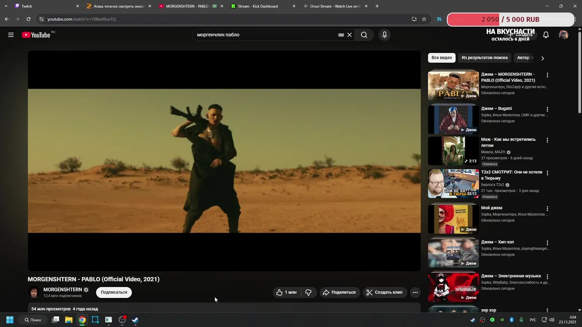
Task: Start voice search with the microphone
Action: click(x=385, y=35)
